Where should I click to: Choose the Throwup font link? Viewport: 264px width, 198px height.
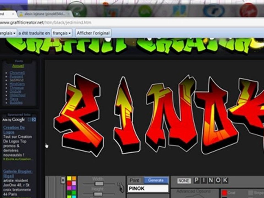click(17, 88)
